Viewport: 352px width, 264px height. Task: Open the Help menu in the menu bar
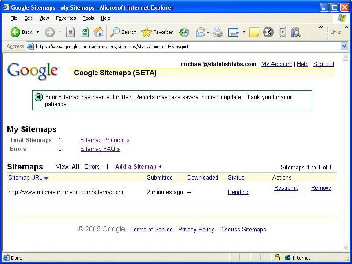(105, 18)
